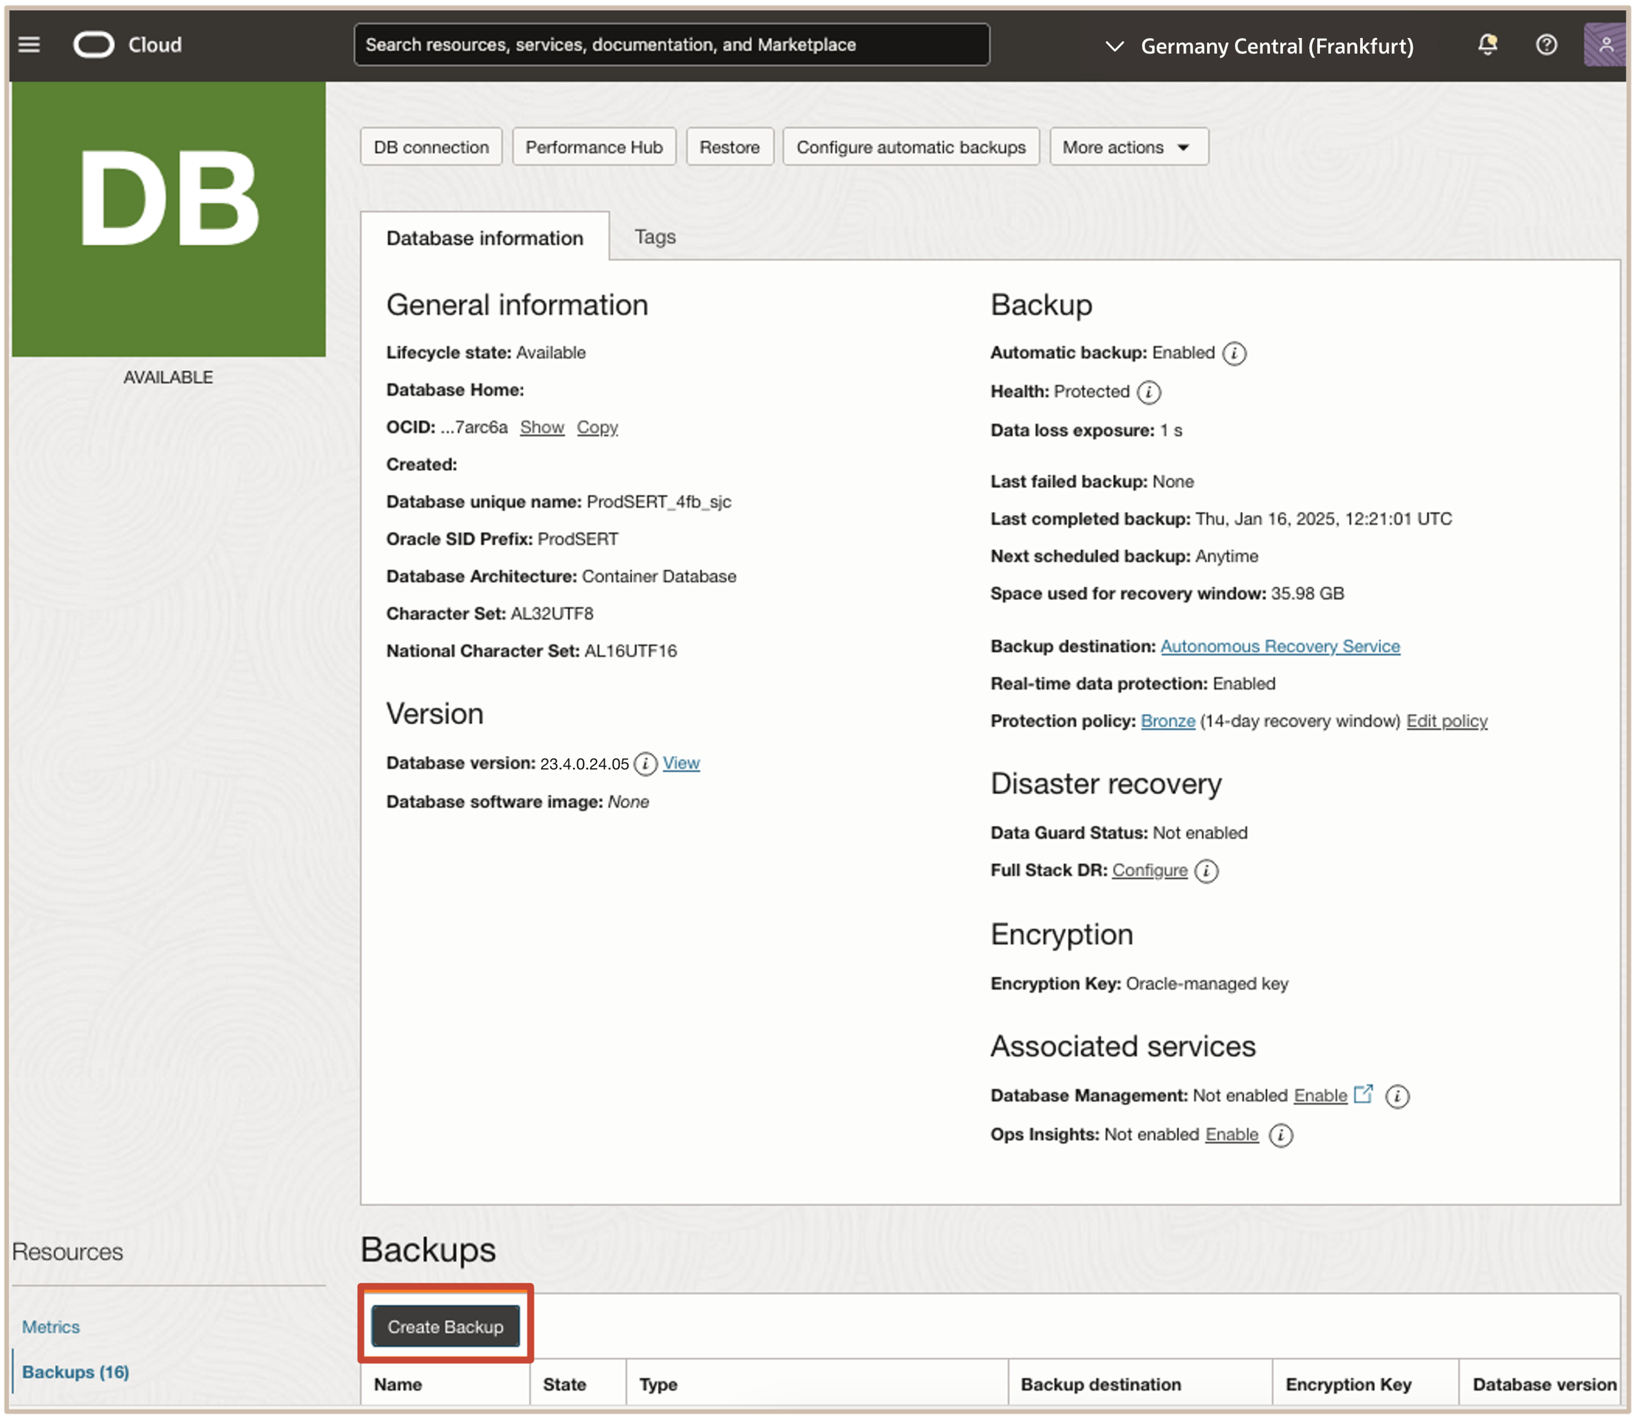
Task: Click info icon next to Automatic backup
Action: (x=1234, y=353)
